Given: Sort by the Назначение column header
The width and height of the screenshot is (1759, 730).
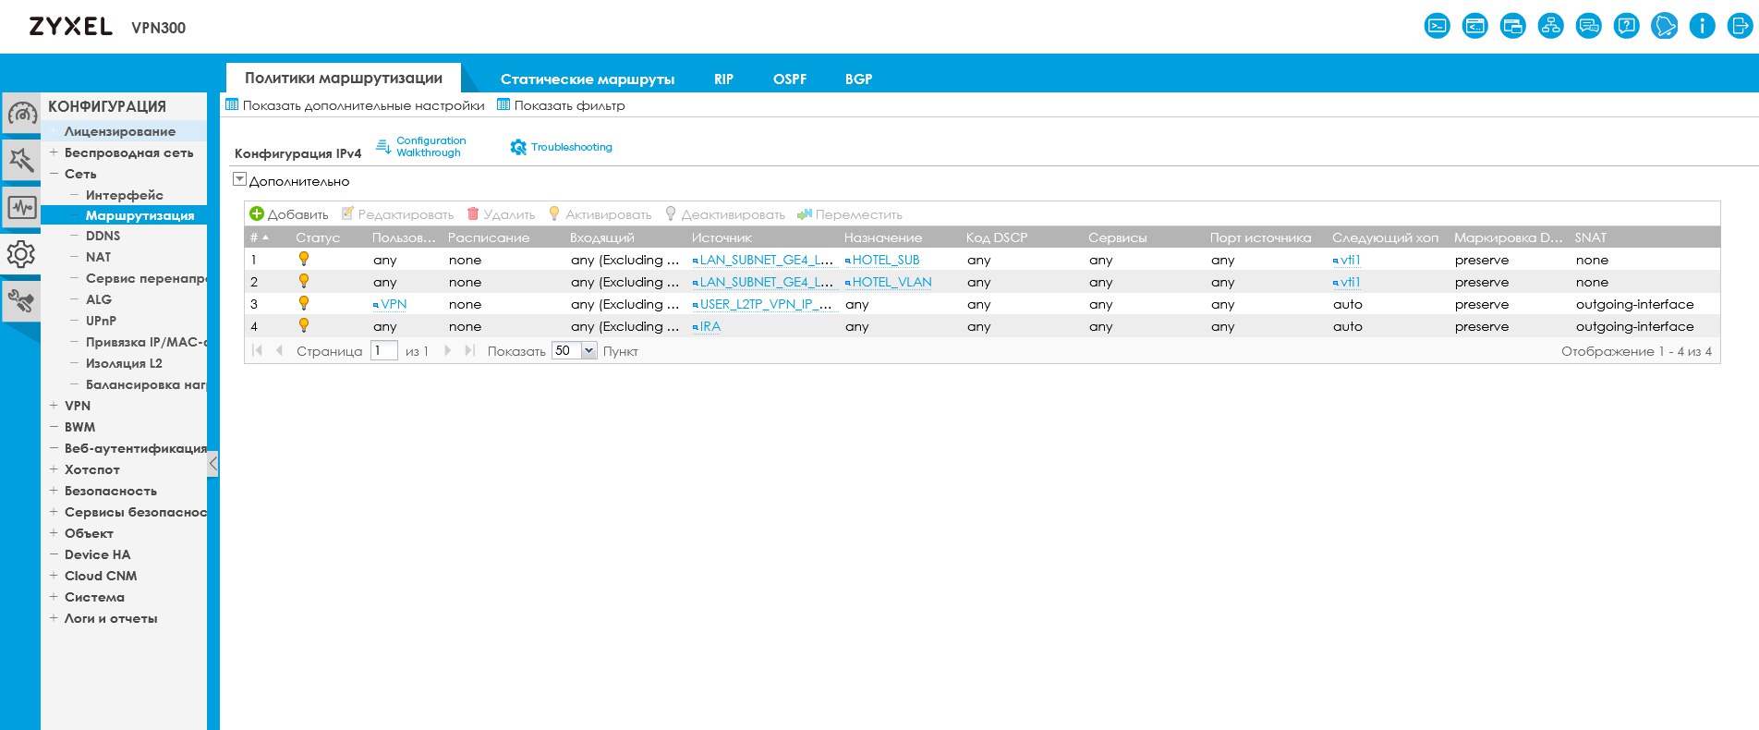Looking at the screenshot, I should [x=883, y=237].
